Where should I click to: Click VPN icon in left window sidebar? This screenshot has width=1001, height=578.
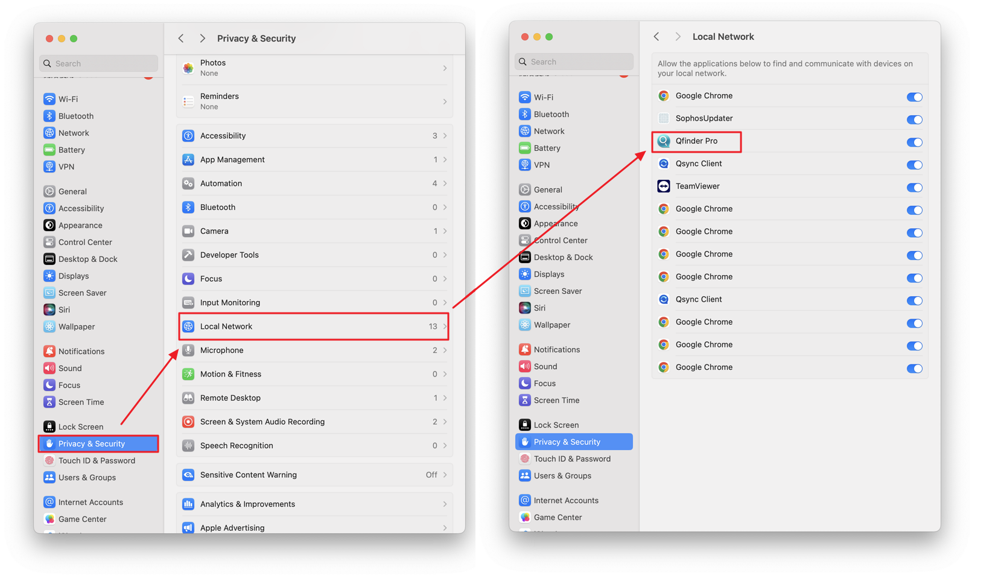click(x=49, y=167)
